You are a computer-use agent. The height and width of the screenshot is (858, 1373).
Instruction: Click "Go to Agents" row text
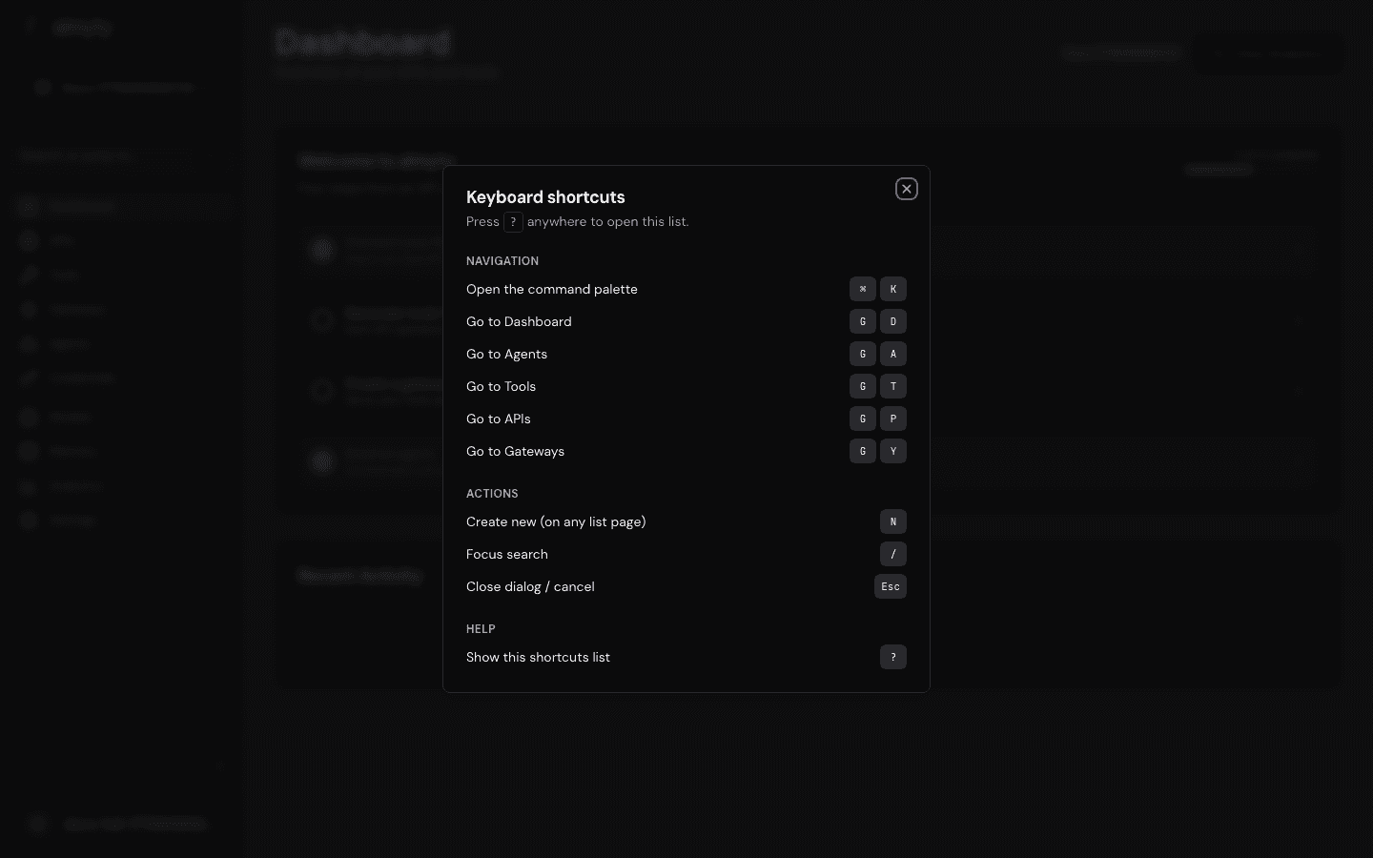(506, 354)
